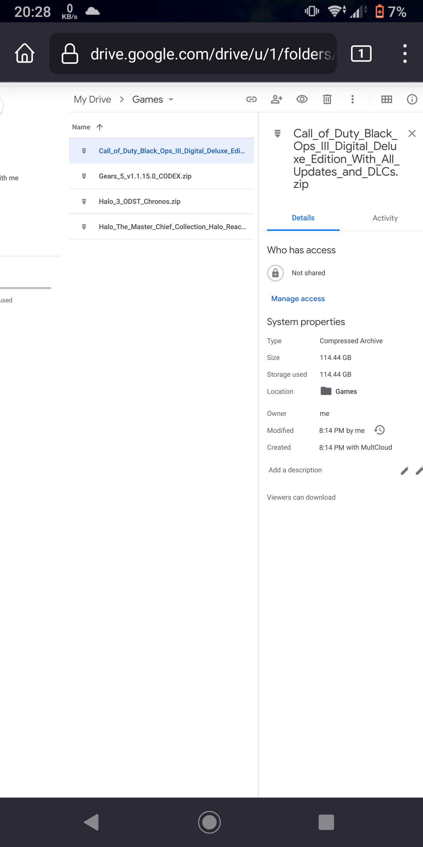Go to My Drive breadcrumb

(x=92, y=99)
